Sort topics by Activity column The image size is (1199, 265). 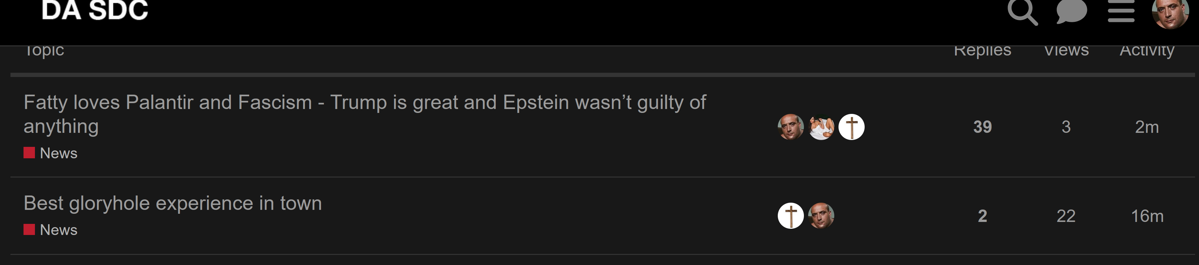coord(1146,50)
